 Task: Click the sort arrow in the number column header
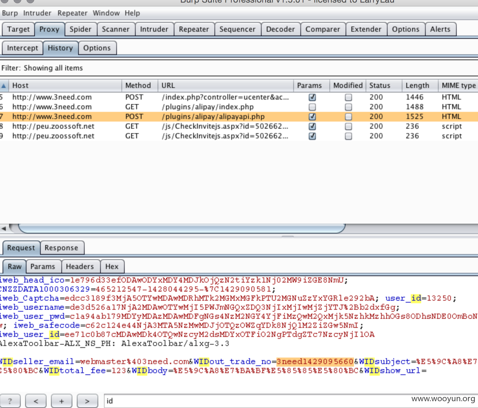(4, 86)
